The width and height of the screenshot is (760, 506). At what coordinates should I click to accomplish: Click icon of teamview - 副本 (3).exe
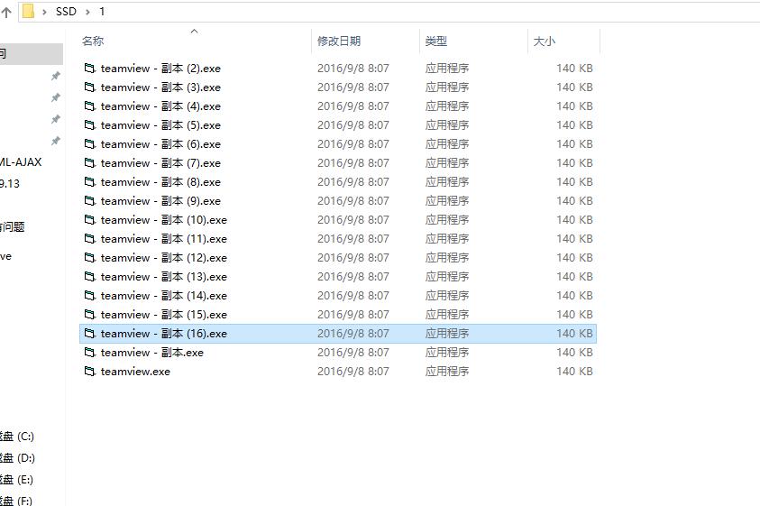(x=89, y=87)
